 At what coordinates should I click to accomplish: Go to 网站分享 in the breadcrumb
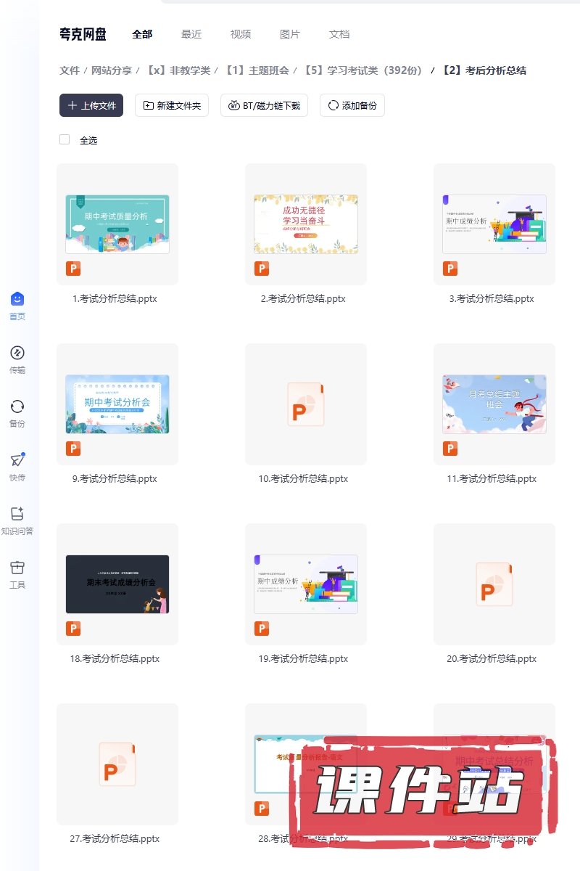point(112,70)
